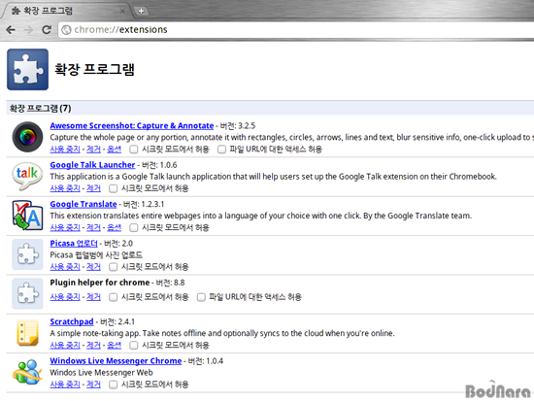Viewport: 534px width, 401px height.
Task: Open Scratchpad 옵션 link
Action: pyautogui.click(x=115, y=345)
